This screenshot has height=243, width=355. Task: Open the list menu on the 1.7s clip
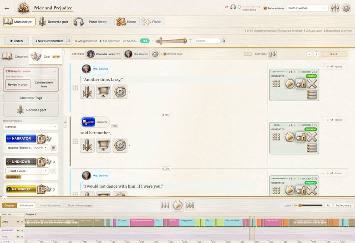(x=312, y=148)
